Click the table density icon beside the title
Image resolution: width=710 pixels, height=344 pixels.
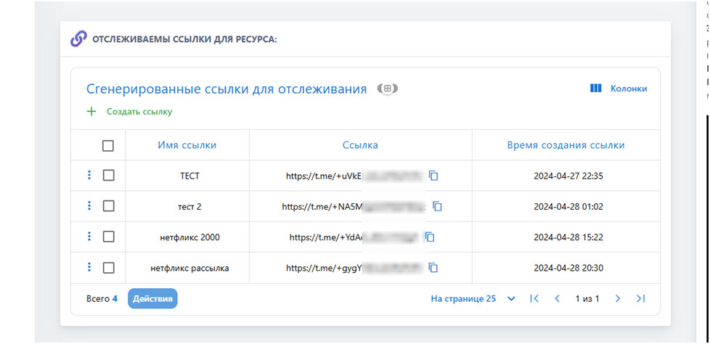click(x=388, y=89)
